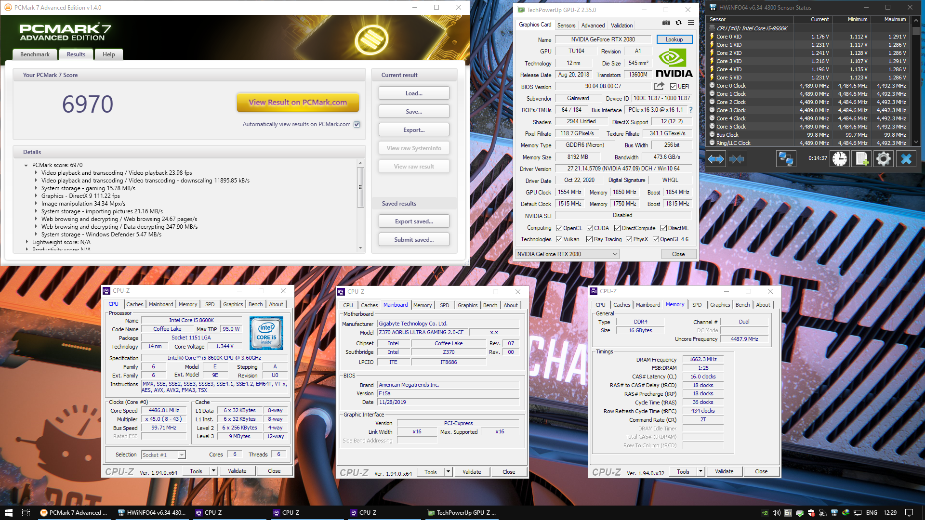This screenshot has height=520, width=925.
Task: Open PCMark Results tab
Action: (x=76, y=54)
